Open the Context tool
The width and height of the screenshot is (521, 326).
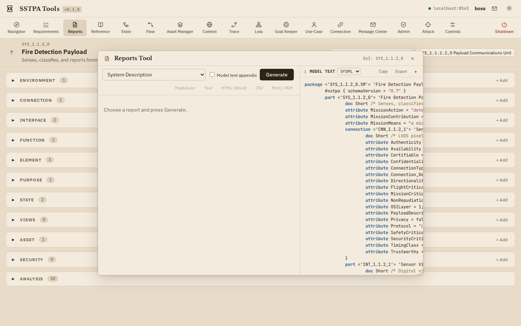pyautogui.click(x=209, y=28)
